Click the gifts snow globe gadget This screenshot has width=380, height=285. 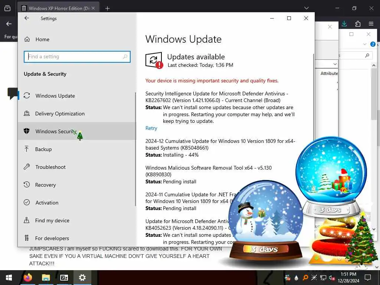[x=331, y=177]
